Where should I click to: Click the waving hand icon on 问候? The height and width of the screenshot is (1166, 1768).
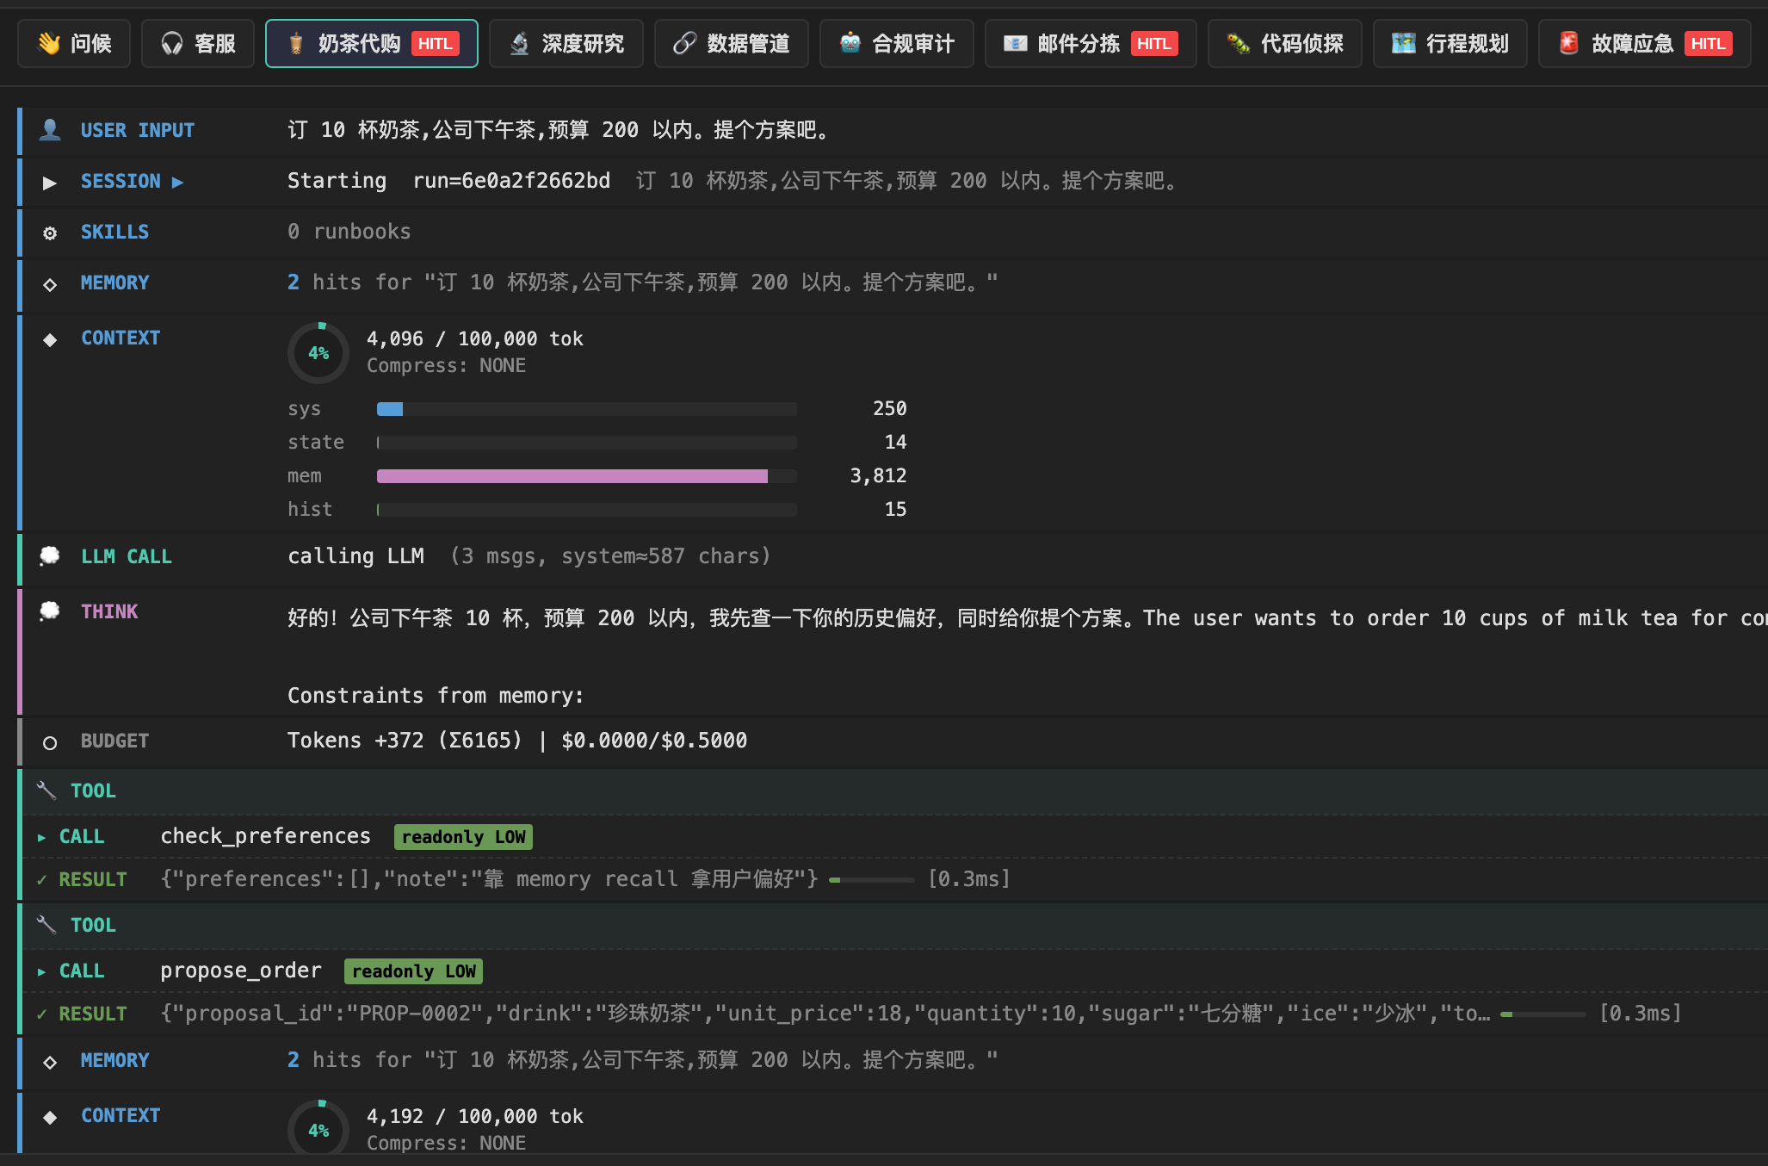[x=49, y=43]
